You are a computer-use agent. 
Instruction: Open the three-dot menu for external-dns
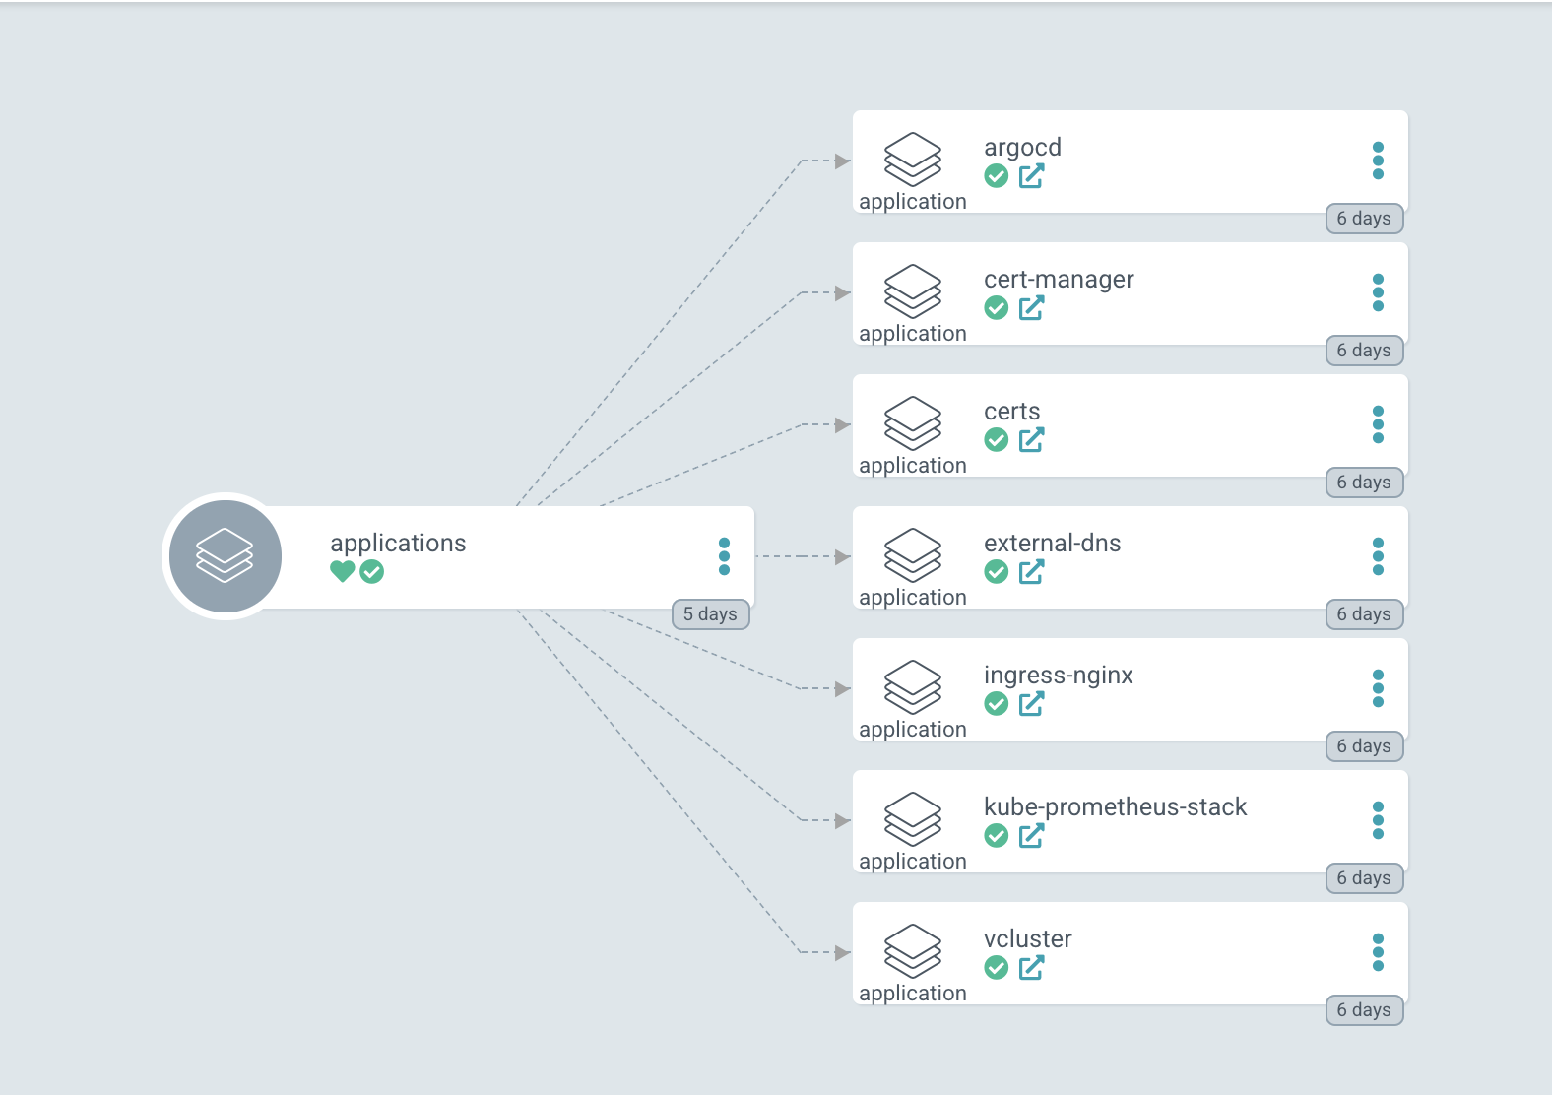(x=1378, y=556)
